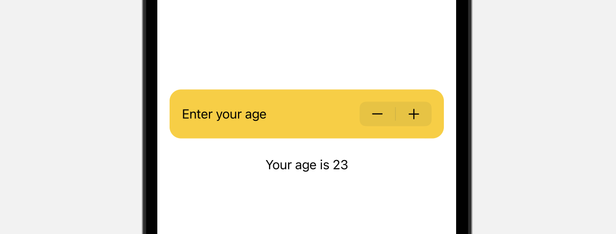Click the white area above the yellow row
Image resolution: width=616 pixels, height=234 pixels.
coord(306,46)
